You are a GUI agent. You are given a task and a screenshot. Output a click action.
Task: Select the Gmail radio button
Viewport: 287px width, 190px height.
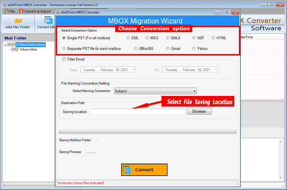(x=168, y=49)
